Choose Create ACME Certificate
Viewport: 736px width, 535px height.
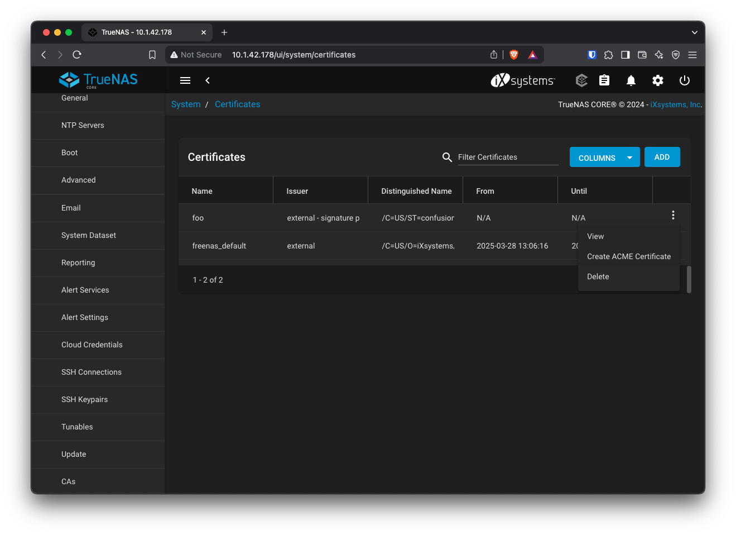point(629,256)
